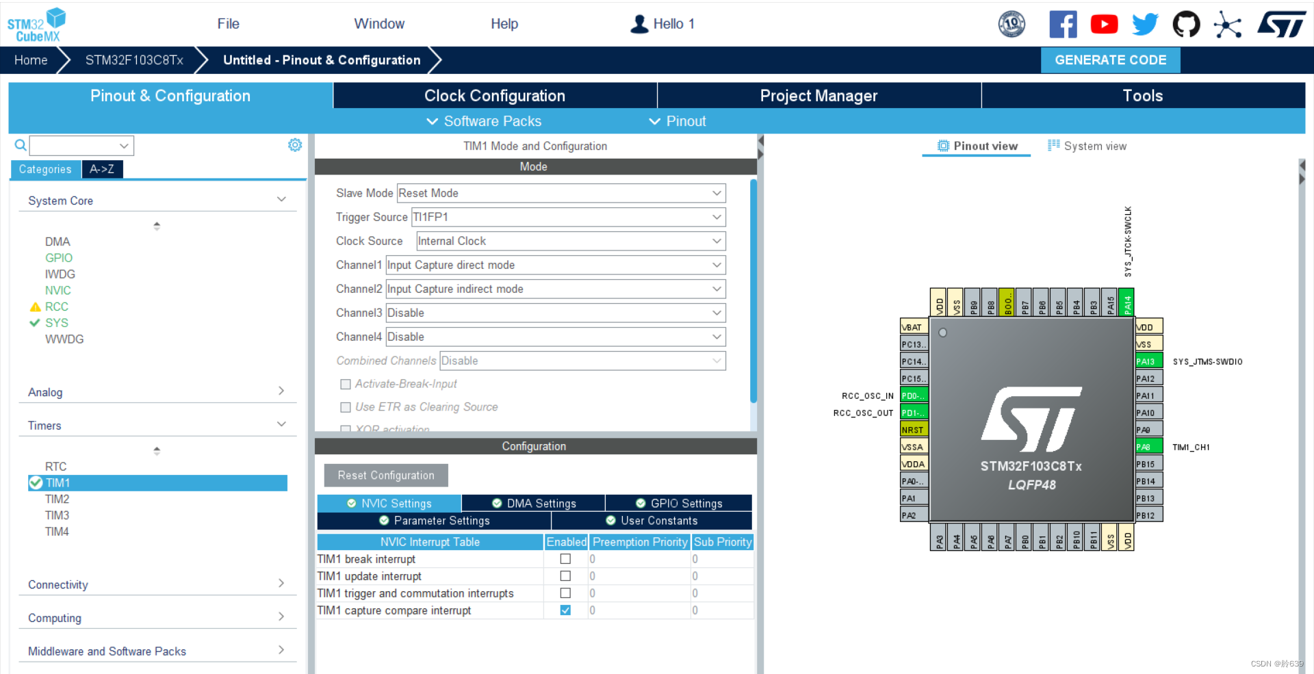This screenshot has height=674, width=1314.
Task: Open the Window menu
Action: [x=379, y=24]
